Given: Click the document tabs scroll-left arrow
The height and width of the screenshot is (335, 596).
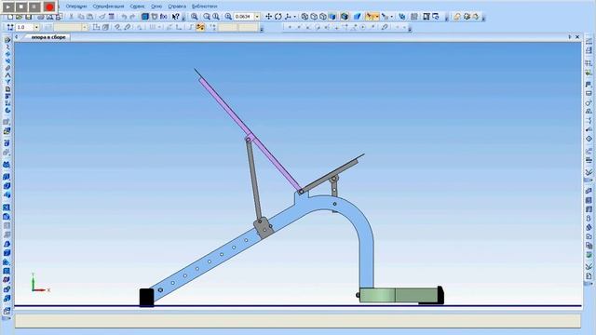Looking at the screenshot, I should [x=17, y=37].
